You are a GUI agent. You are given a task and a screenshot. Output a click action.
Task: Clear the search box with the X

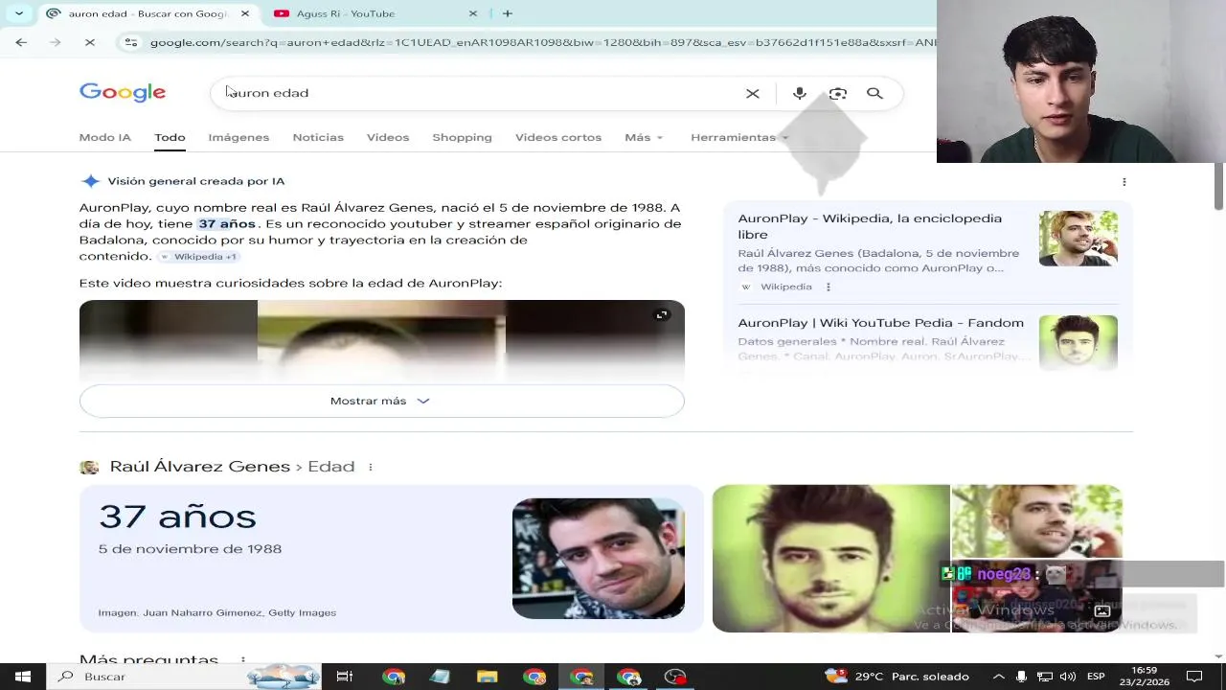753,93
